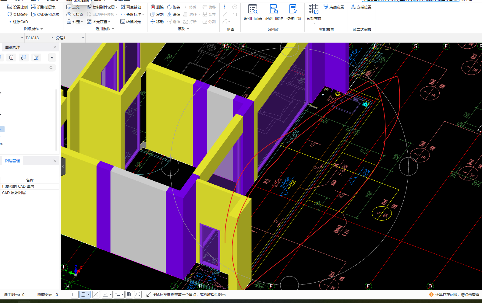
Task: Open 识别楼层表 floor table recognition
Action: coord(43,7)
